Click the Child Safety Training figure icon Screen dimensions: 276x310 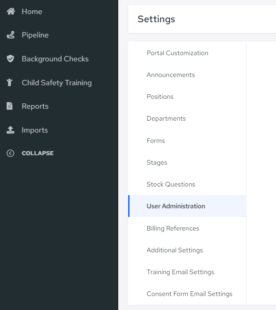tap(9, 82)
